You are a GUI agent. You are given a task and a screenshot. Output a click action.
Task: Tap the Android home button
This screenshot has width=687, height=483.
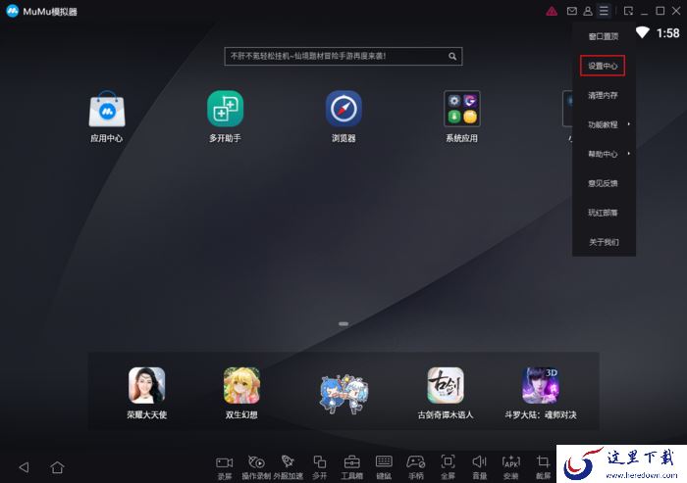pyautogui.click(x=57, y=467)
